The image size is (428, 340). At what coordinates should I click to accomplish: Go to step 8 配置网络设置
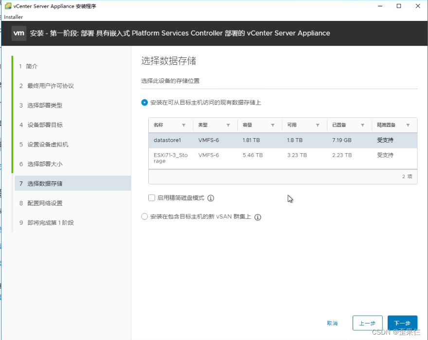click(41, 203)
